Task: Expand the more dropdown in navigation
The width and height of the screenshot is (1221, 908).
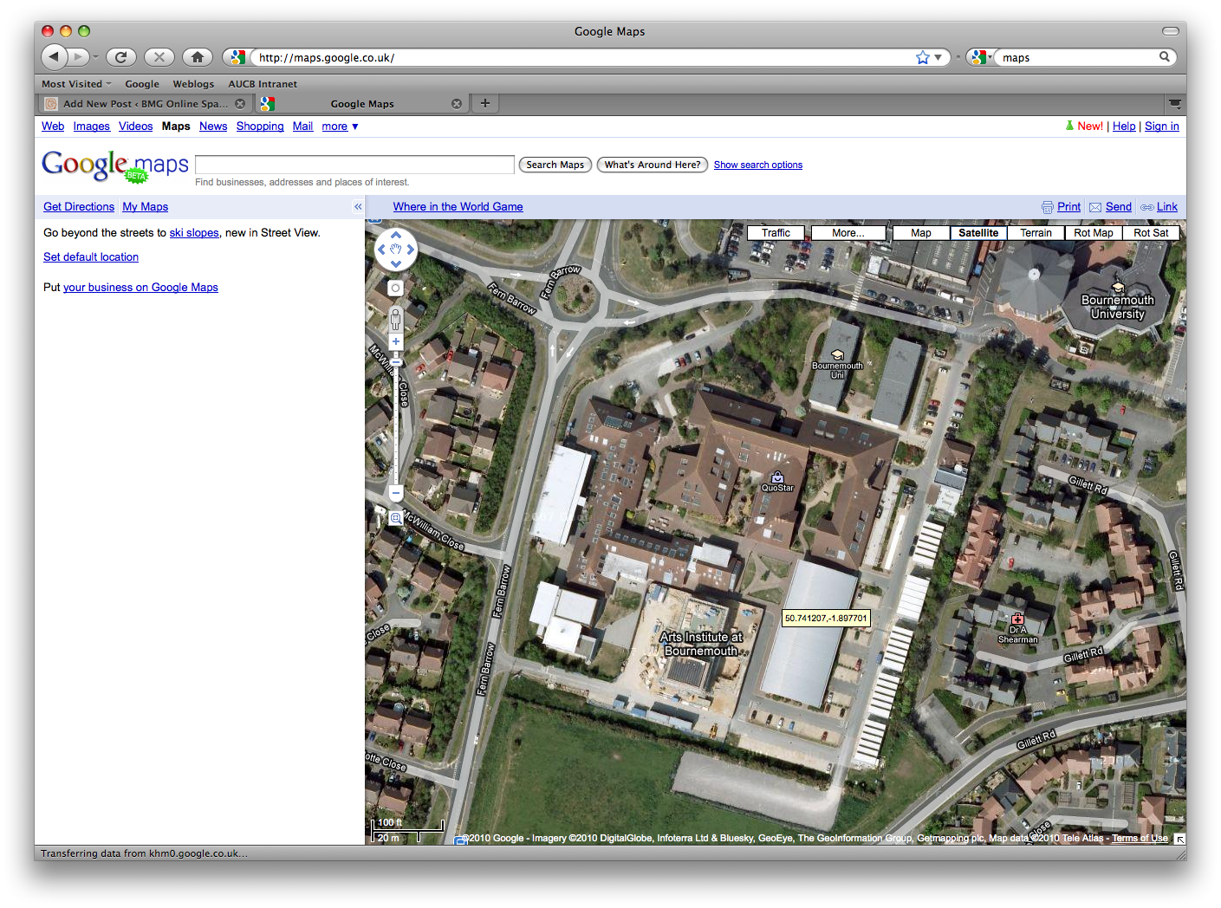Action: pos(340,126)
